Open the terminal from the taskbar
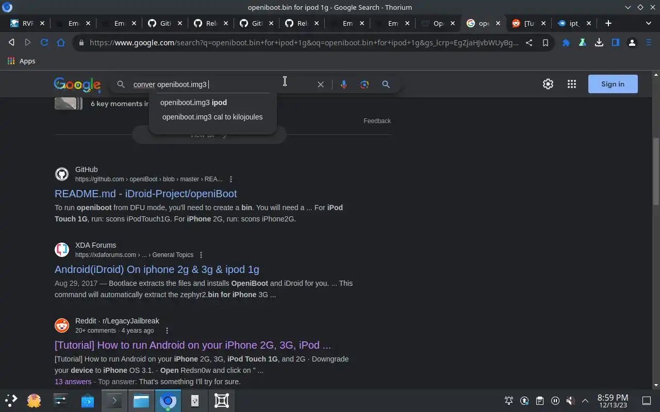 (114, 400)
